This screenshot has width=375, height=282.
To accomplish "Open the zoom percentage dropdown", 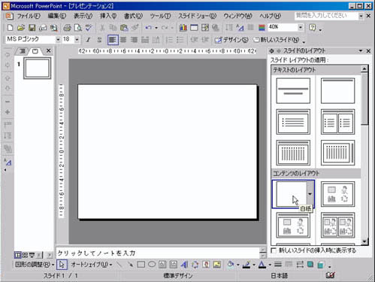I will [x=301, y=27].
